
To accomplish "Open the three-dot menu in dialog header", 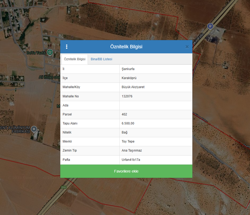I will [x=67, y=47].
